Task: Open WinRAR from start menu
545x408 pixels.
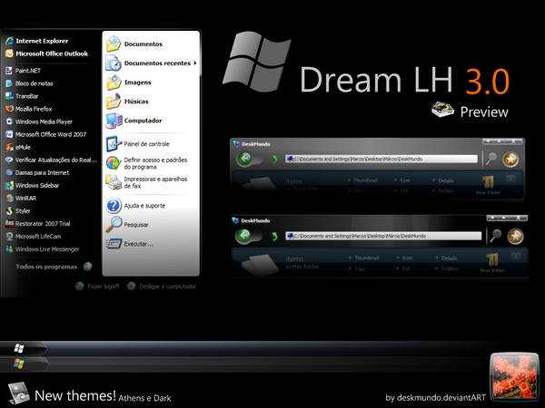Action: click(21, 198)
